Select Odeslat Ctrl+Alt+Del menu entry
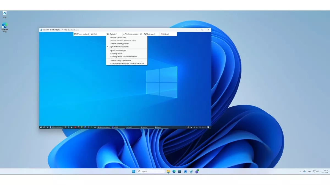The width and height of the screenshot is (330, 185). 118,38
